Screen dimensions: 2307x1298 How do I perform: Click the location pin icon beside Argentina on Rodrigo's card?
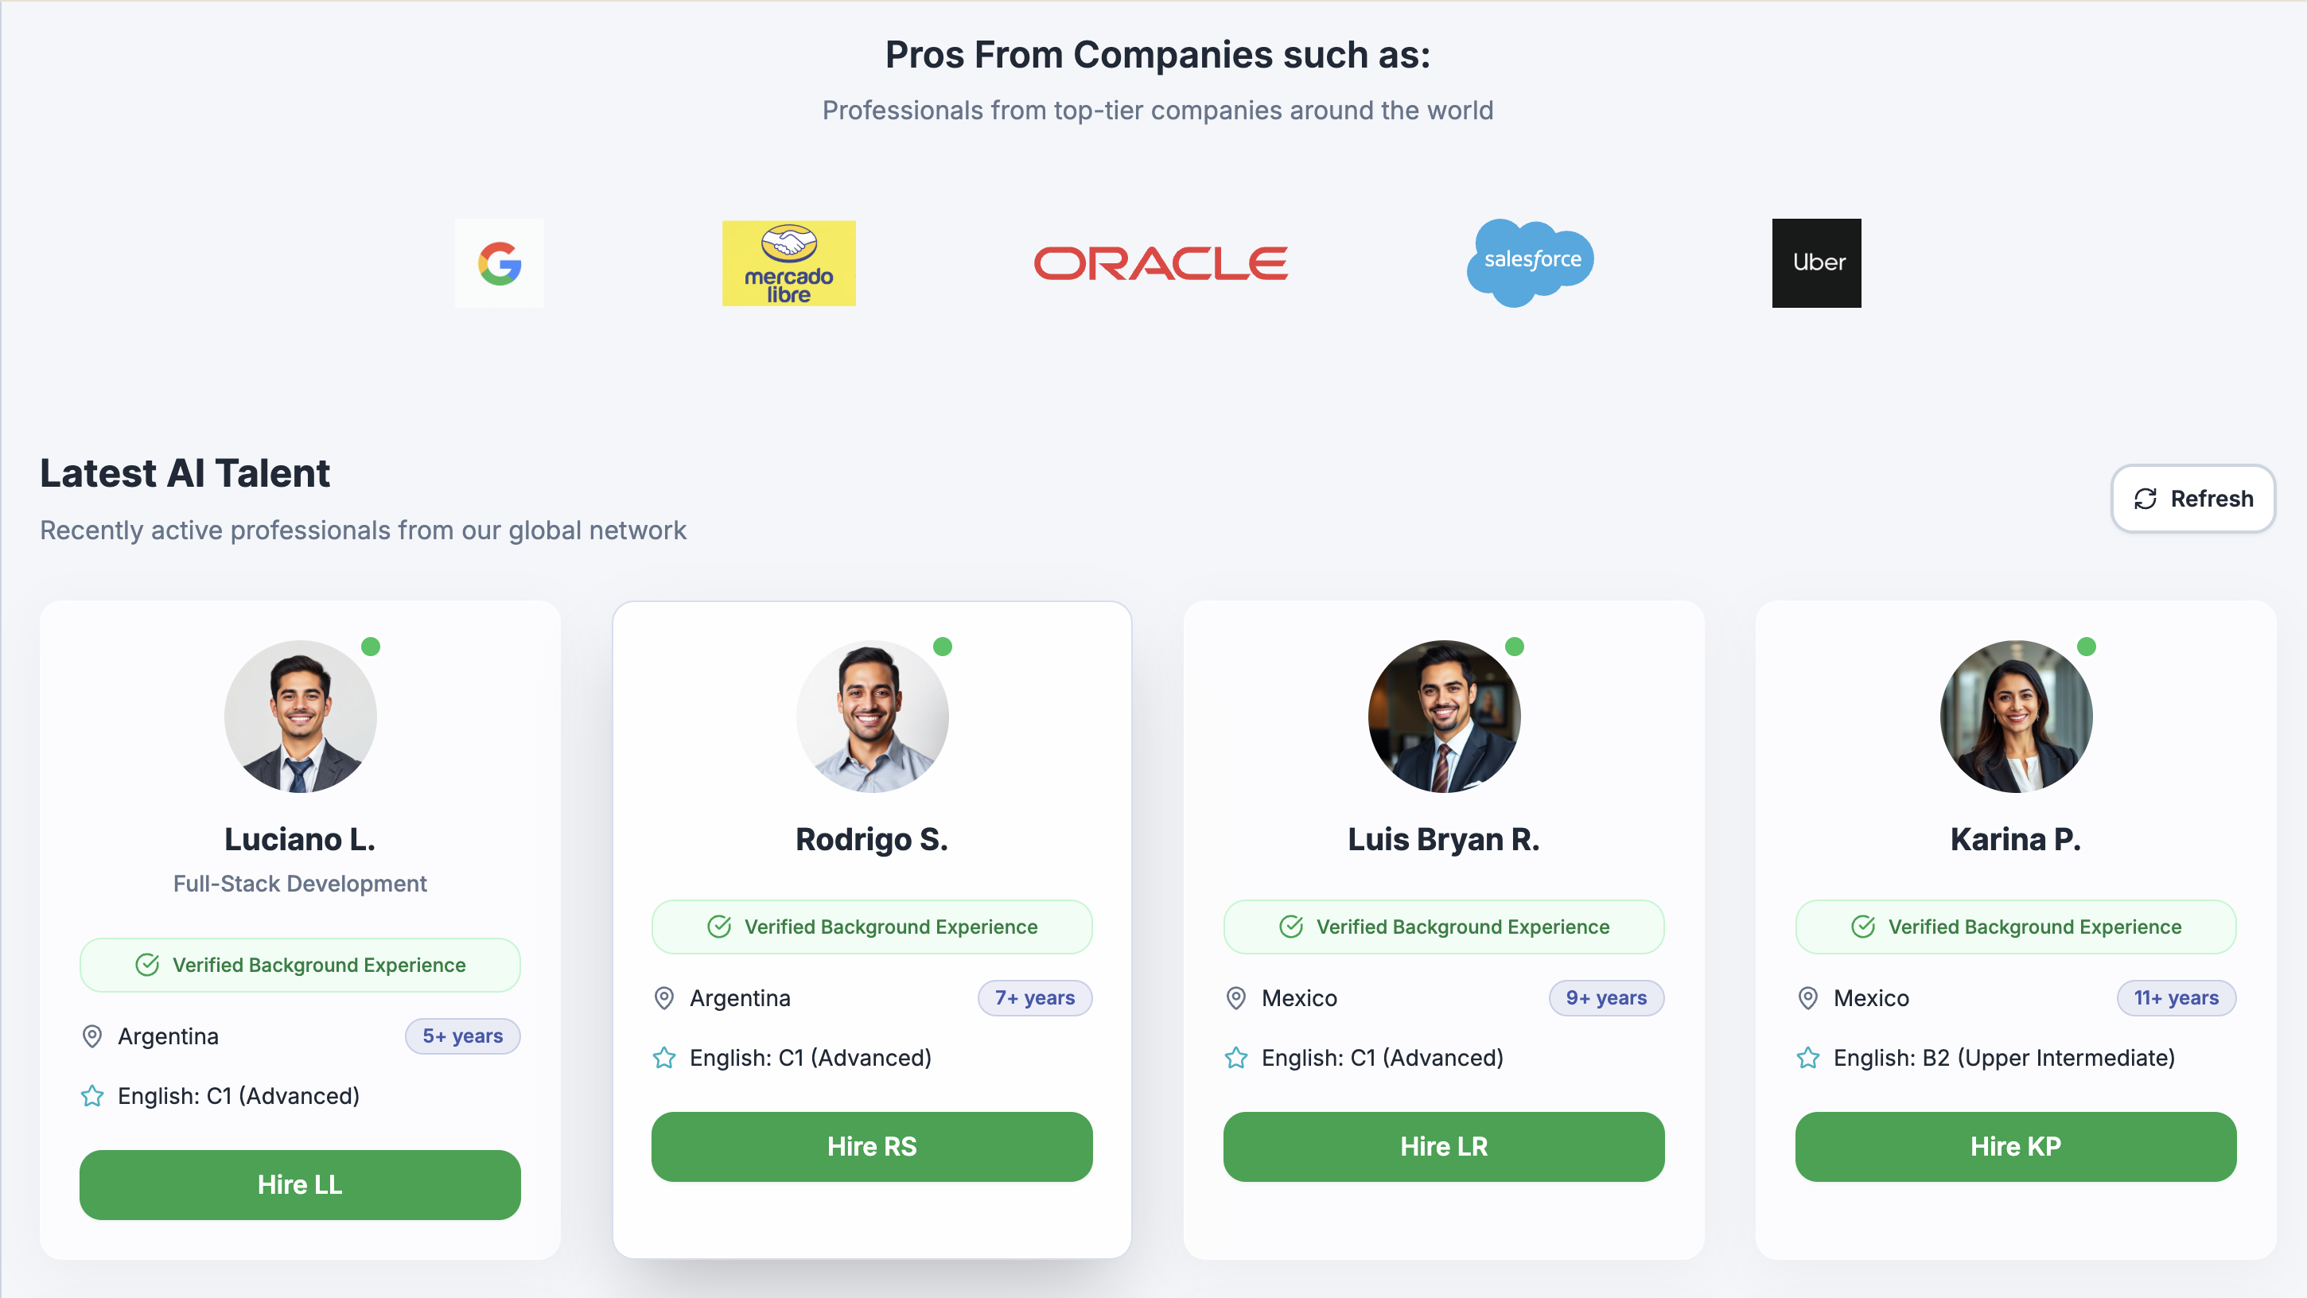pyautogui.click(x=663, y=998)
